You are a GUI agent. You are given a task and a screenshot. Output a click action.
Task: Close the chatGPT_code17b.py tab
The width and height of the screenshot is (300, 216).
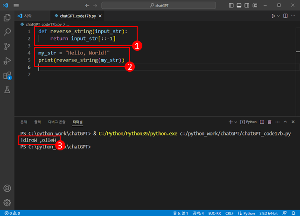[100, 16]
